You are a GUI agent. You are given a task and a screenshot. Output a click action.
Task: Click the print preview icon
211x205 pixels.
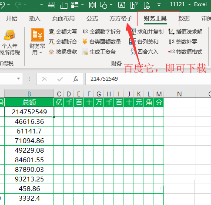pos(147,5)
